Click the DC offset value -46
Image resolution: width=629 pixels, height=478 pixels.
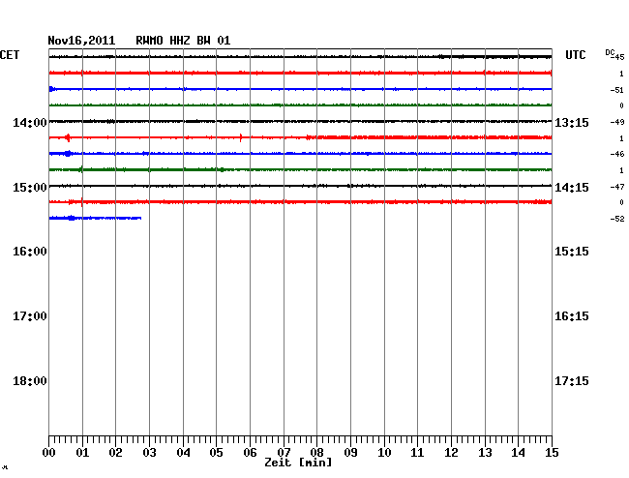[x=617, y=154]
